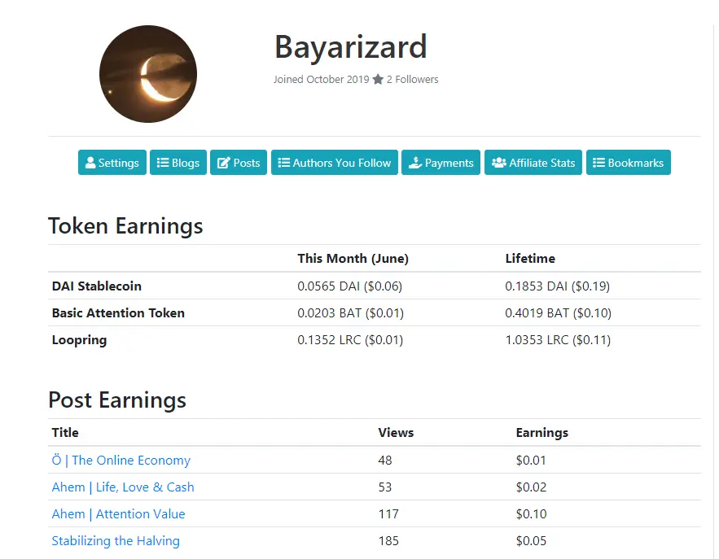Click the $0.02 earnings cell

pos(531,487)
